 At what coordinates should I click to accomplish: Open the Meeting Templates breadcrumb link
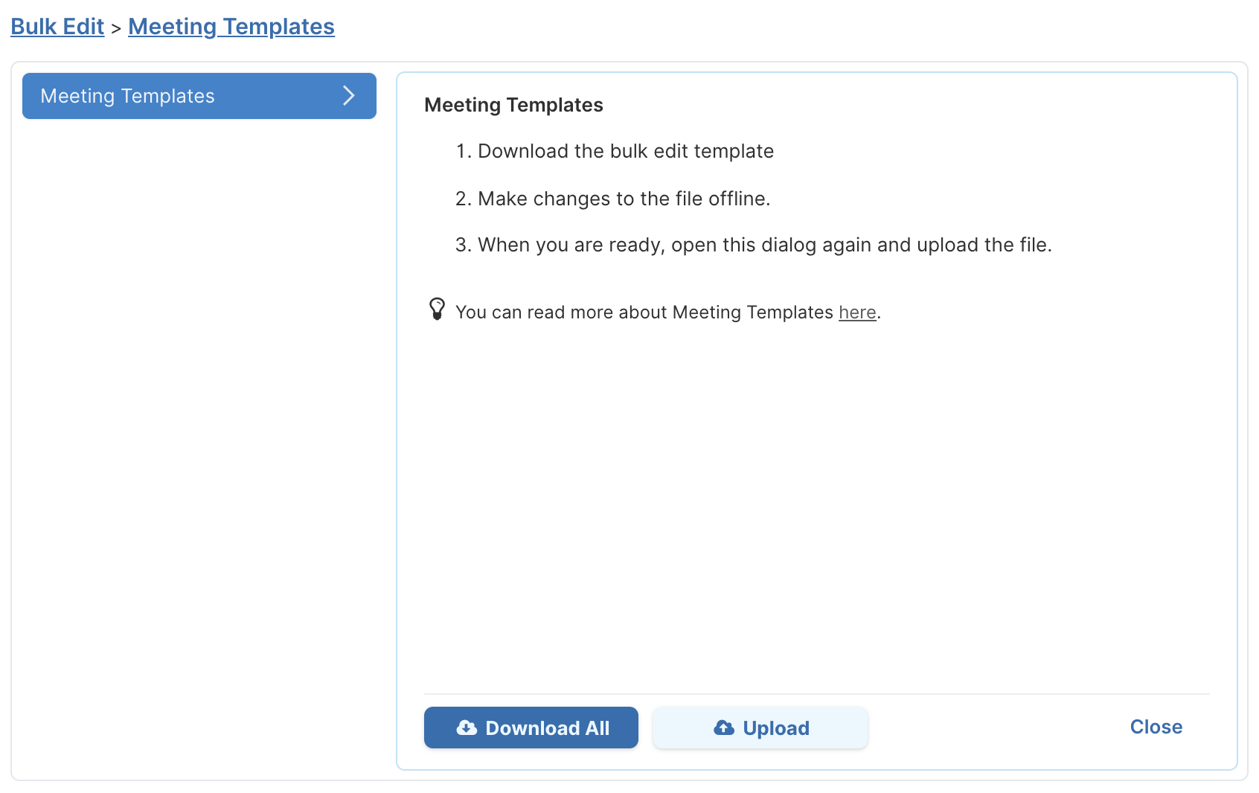tap(231, 27)
